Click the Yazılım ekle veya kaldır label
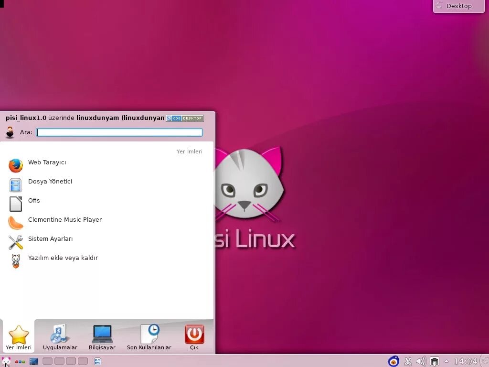 click(63, 258)
